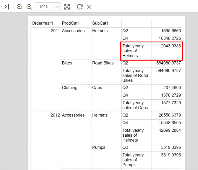Click Q4 cell beside 1370.2729

136,95
